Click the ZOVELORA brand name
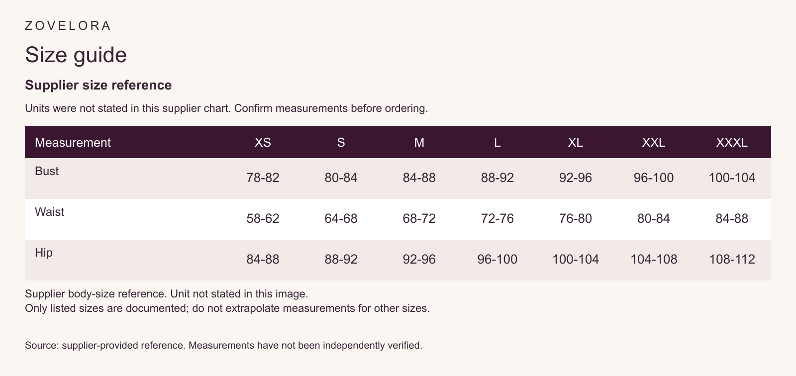The width and height of the screenshot is (796, 376). pos(68,26)
